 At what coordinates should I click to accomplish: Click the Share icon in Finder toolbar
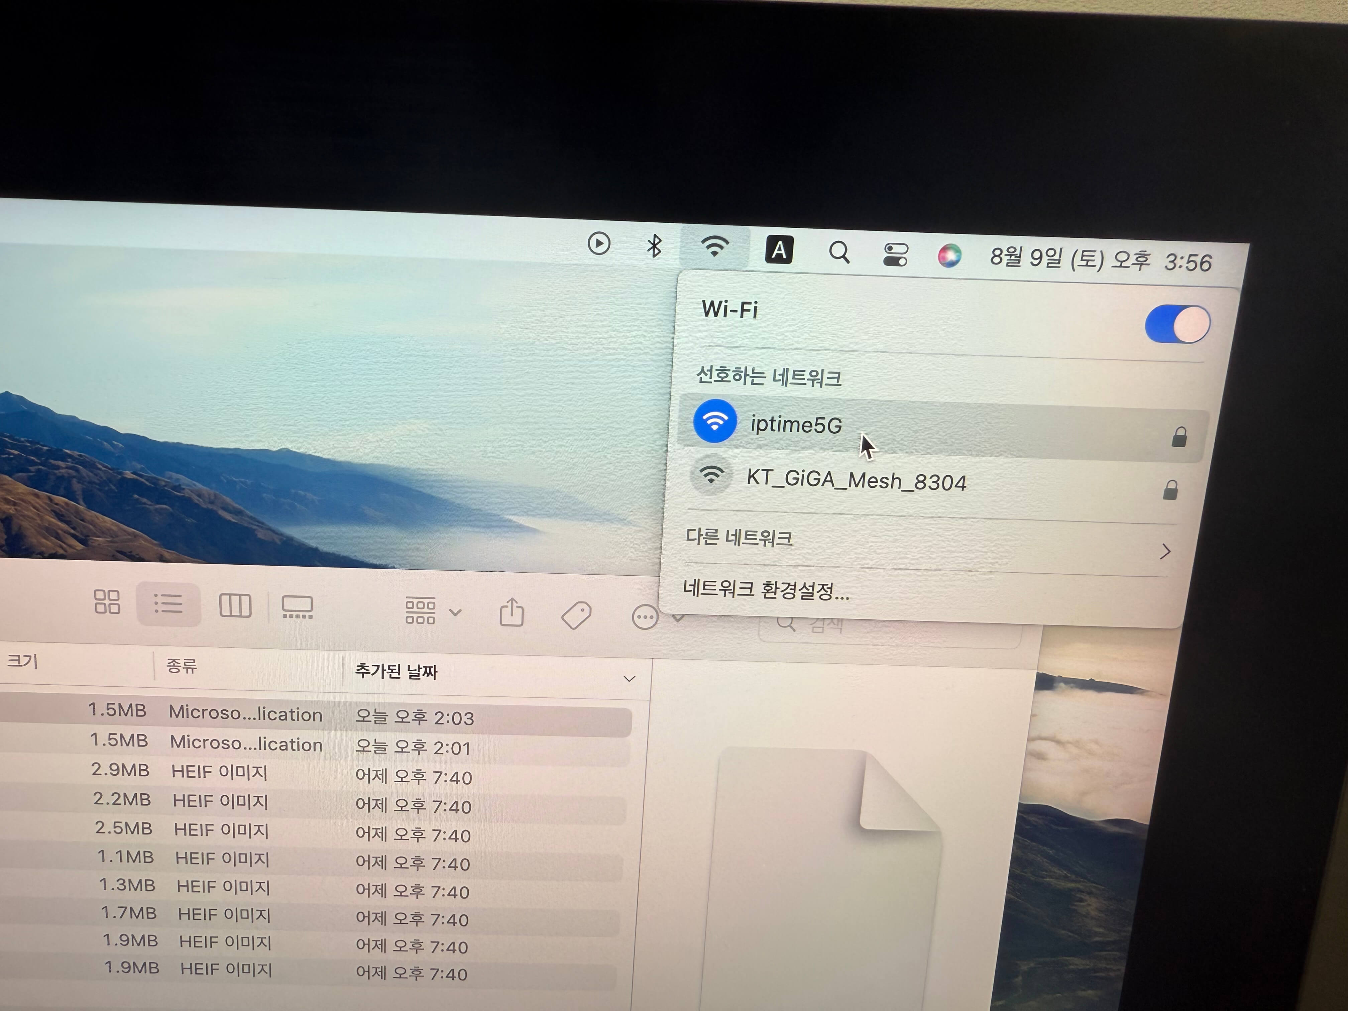pyautogui.click(x=512, y=612)
